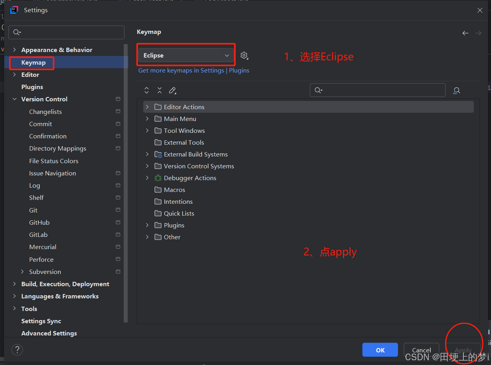Image resolution: width=491 pixels, height=365 pixels.
Task: Click the back arrow in Settings header
Action: pyautogui.click(x=465, y=33)
